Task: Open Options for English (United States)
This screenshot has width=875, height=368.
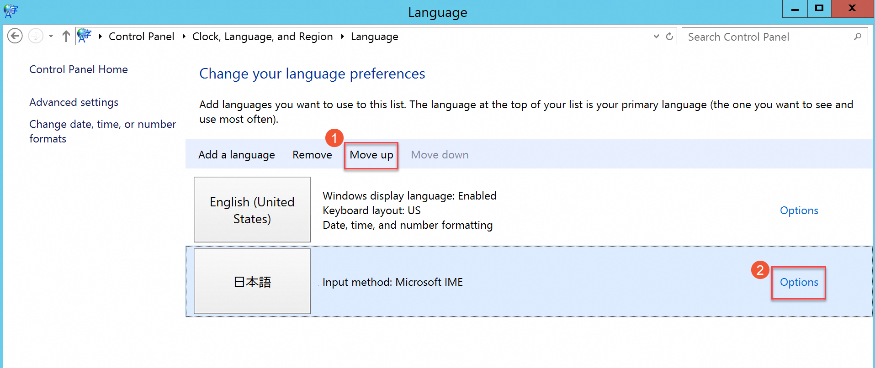Action: 799,210
